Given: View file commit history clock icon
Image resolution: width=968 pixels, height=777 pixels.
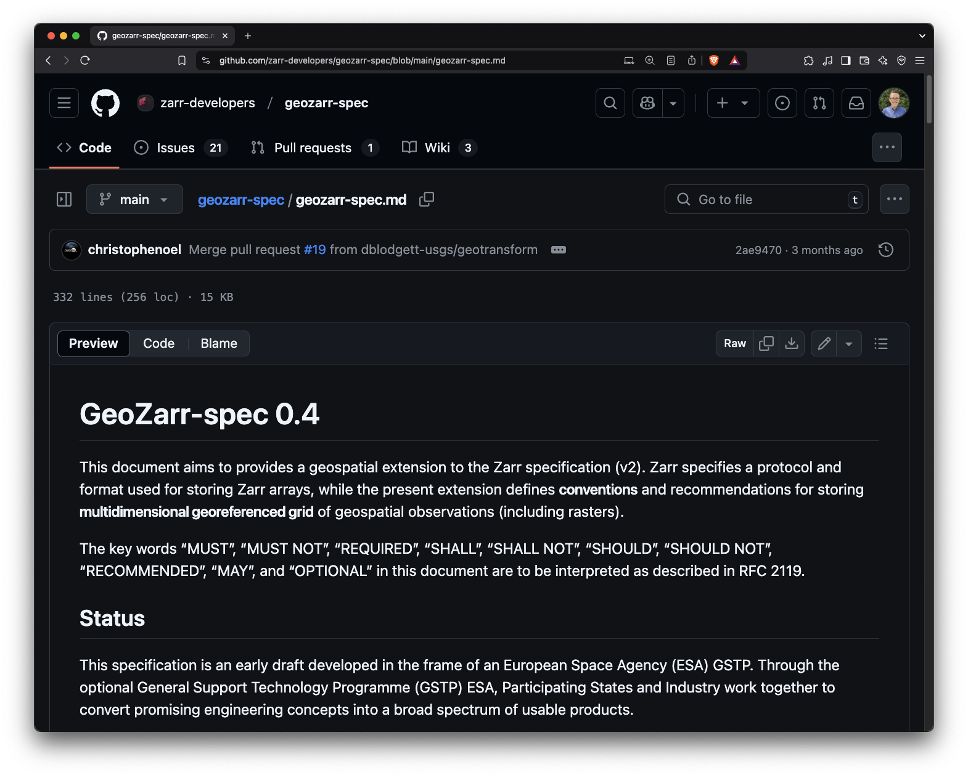Looking at the screenshot, I should point(886,250).
